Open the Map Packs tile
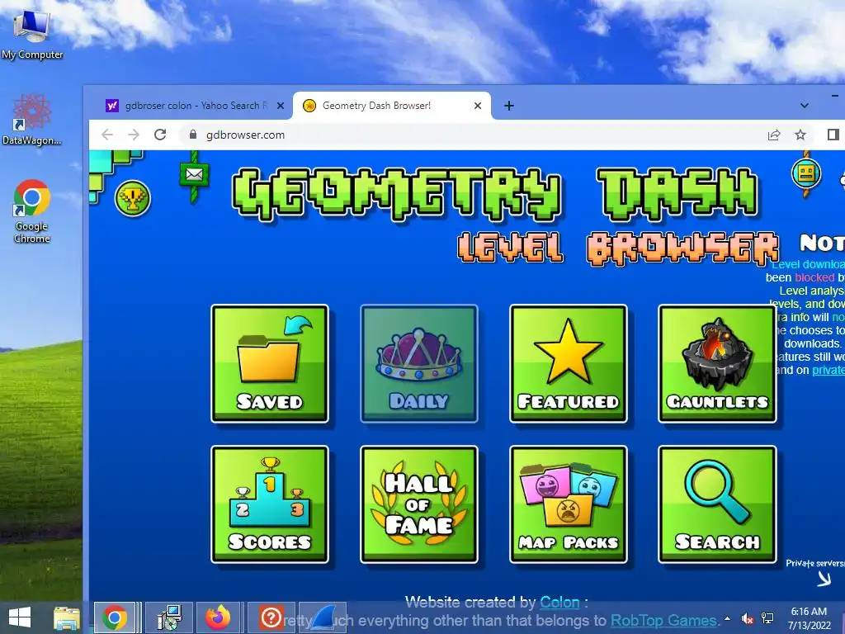Viewport: 845px width, 634px height. (x=568, y=504)
